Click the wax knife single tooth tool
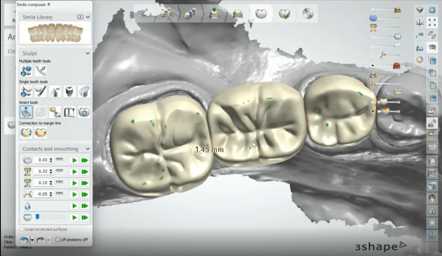Viewport: 442px width, 256px height. 40,91
